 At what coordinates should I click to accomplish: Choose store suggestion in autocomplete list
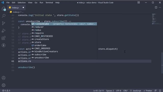coord(64,42)
